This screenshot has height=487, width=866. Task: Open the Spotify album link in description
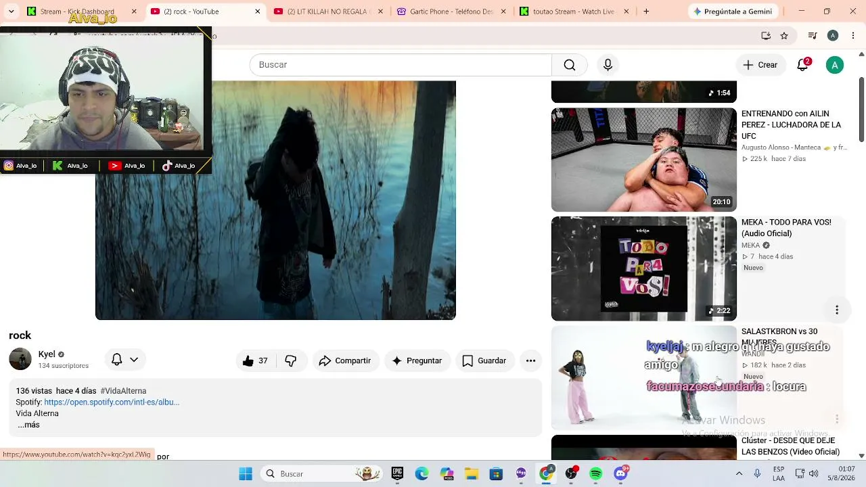click(112, 402)
